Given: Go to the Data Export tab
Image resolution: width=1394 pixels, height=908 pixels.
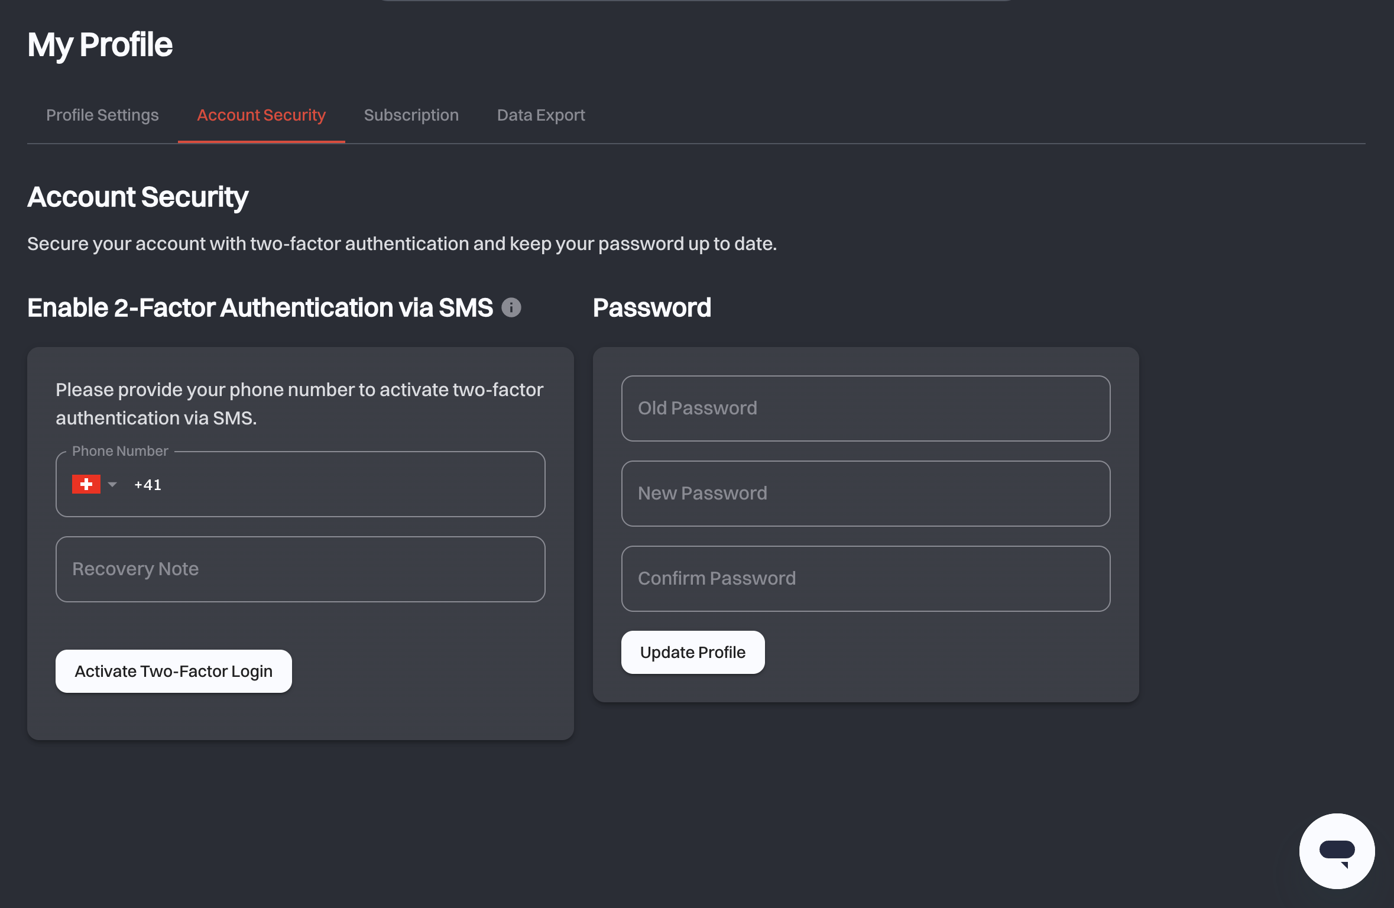Looking at the screenshot, I should coord(541,115).
